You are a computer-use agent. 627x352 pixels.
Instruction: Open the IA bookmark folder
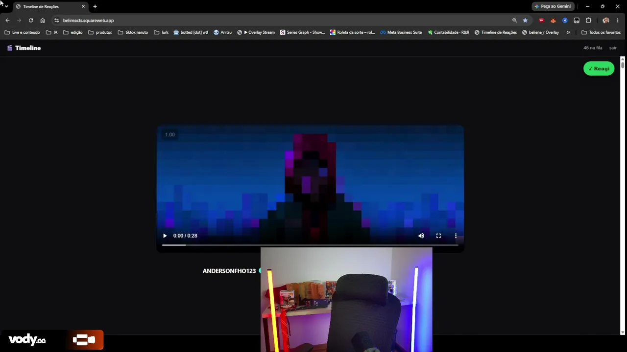pos(51,32)
